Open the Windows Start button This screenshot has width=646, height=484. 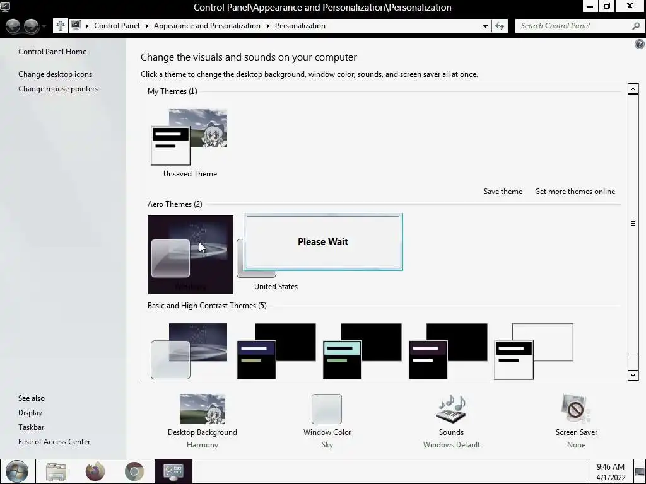pyautogui.click(x=17, y=471)
